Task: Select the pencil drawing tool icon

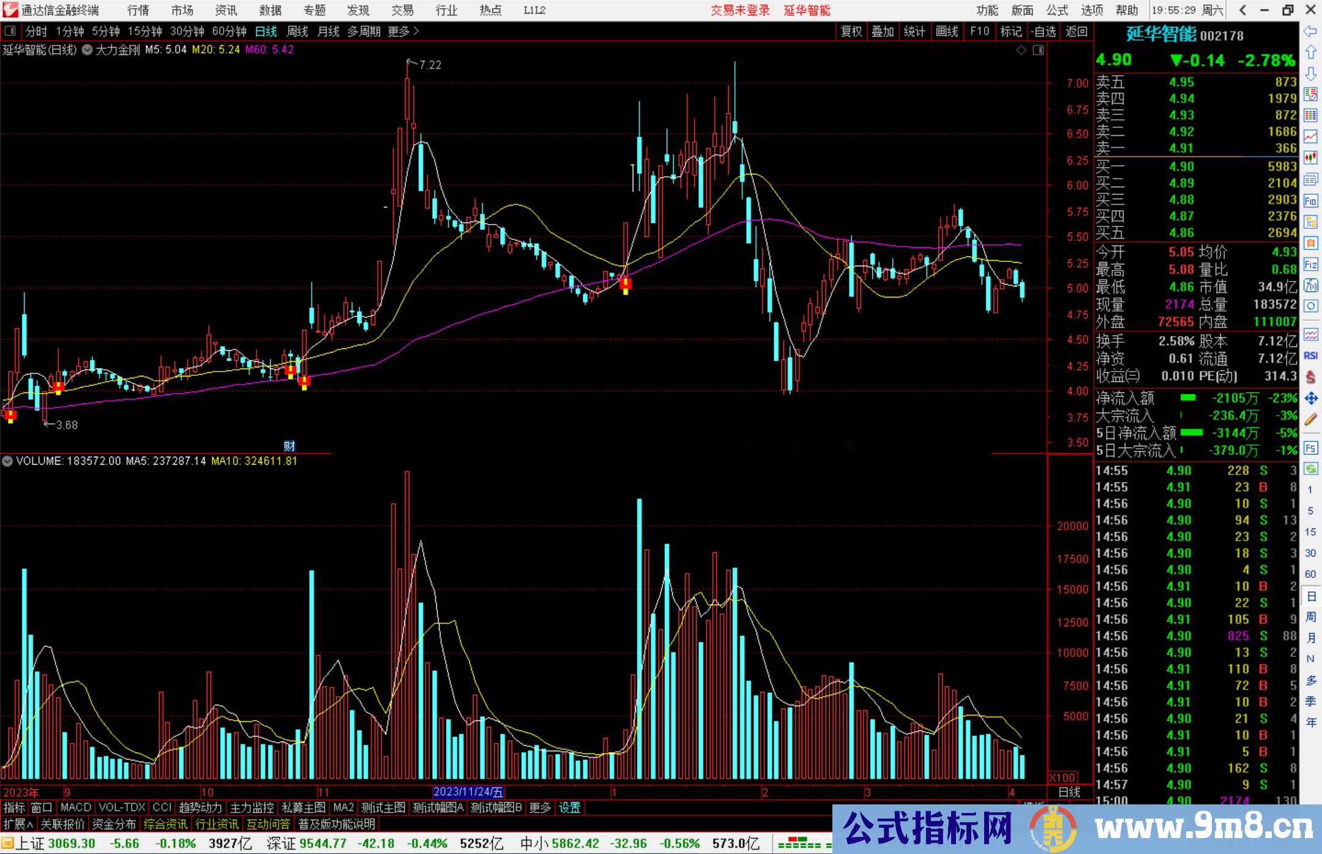Action: pyautogui.click(x=1310, y=420)
